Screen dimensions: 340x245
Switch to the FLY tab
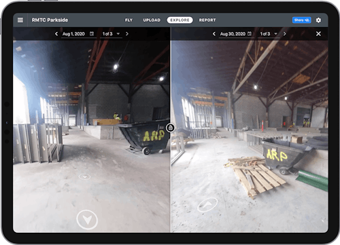pyautogui.click(x=129, y=20)
